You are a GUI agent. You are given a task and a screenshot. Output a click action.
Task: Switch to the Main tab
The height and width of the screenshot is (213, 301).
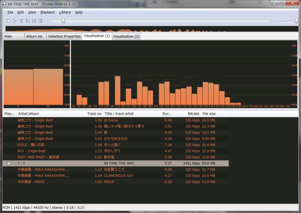14,36
